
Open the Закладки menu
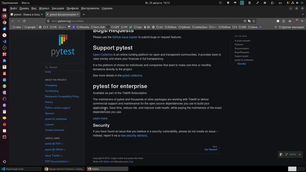pyautogui.click(x=58, y=9)
